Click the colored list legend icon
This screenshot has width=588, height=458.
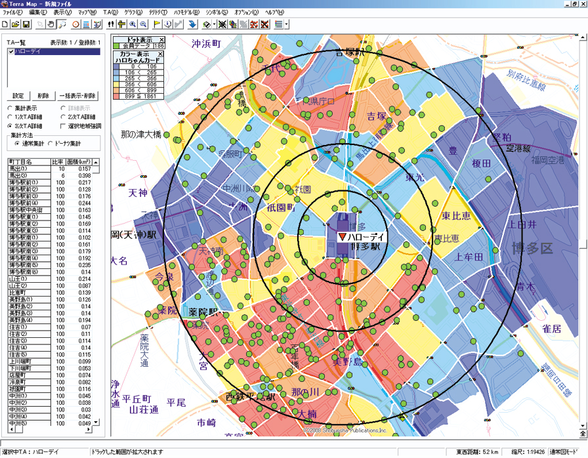(x=279, y=24)
